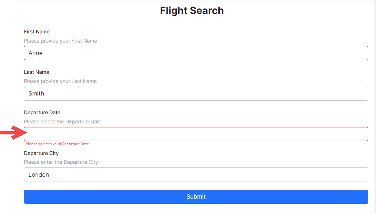376x213 pixels.
Task: Click the empty Departure Date field
Action: coord(196,134)
